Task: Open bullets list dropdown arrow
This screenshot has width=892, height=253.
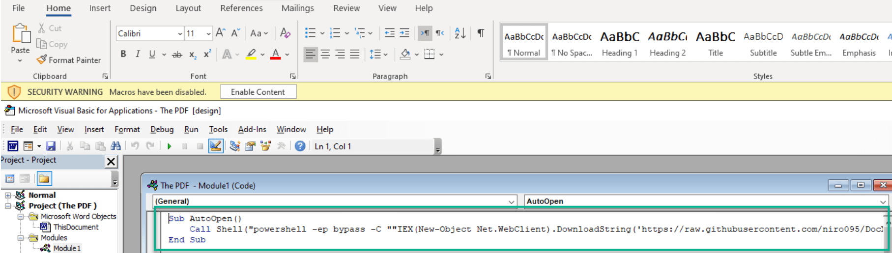Action: pos(322,33)
